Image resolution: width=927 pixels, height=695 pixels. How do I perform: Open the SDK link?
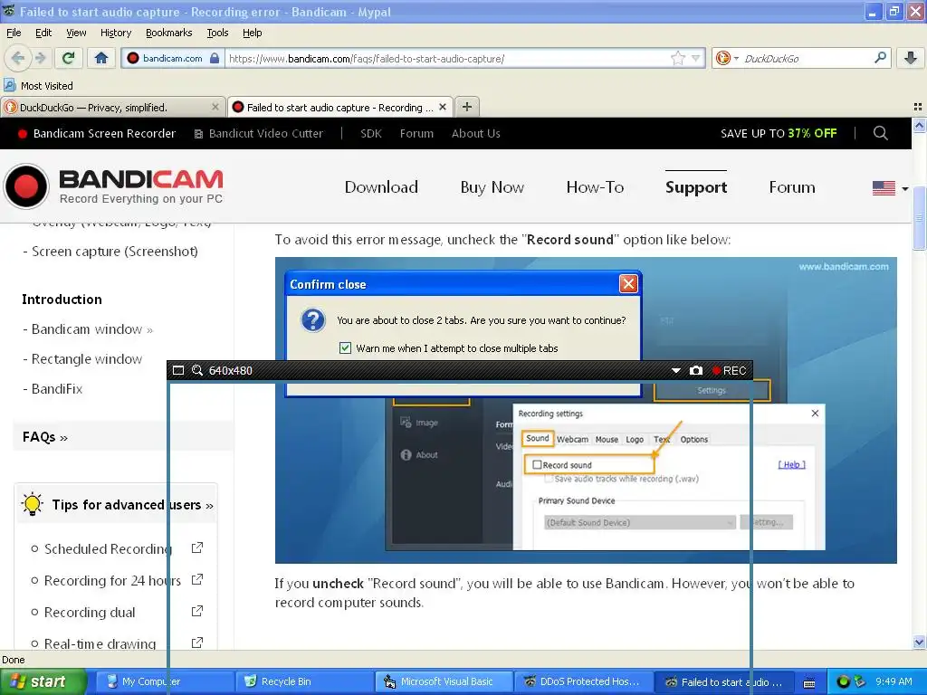370,133
